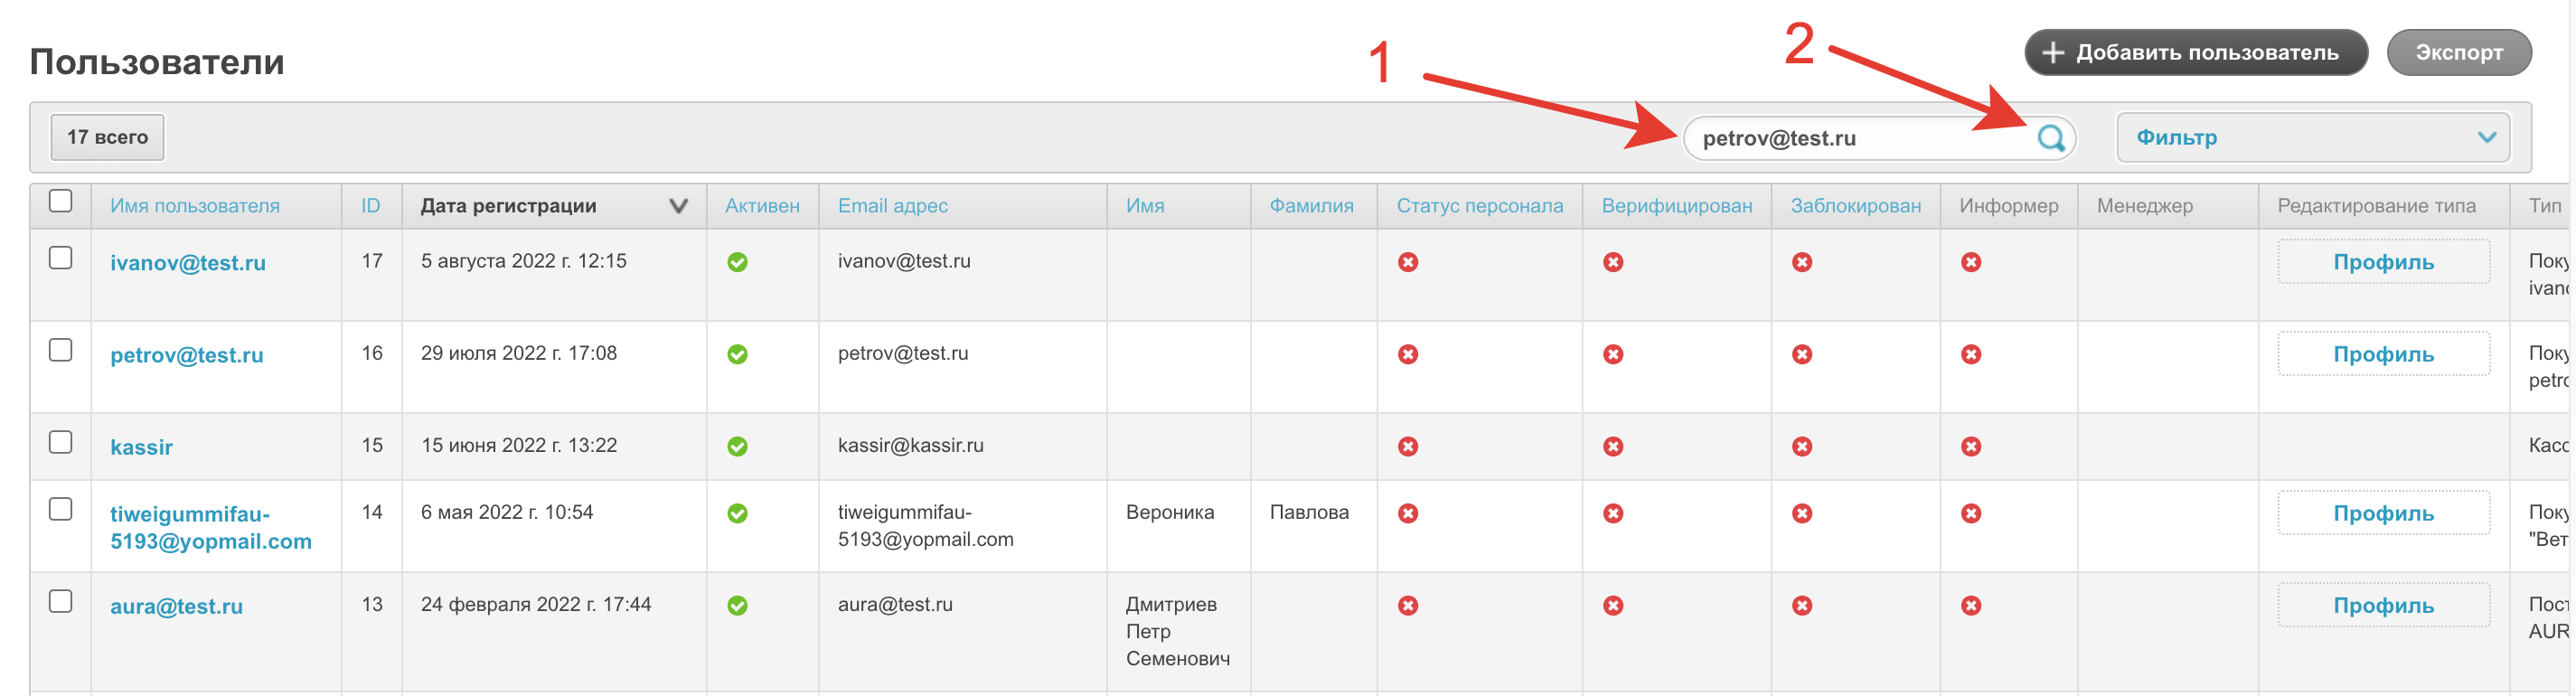Click sort arrow on Дата регистрации column
The width and height of the screenshot is (2576, 696).
pos(678,206)
